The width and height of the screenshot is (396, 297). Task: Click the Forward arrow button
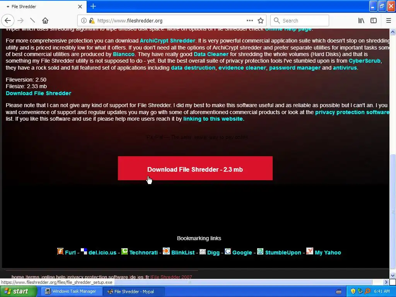pyautogui.click(x=20, y=20)
